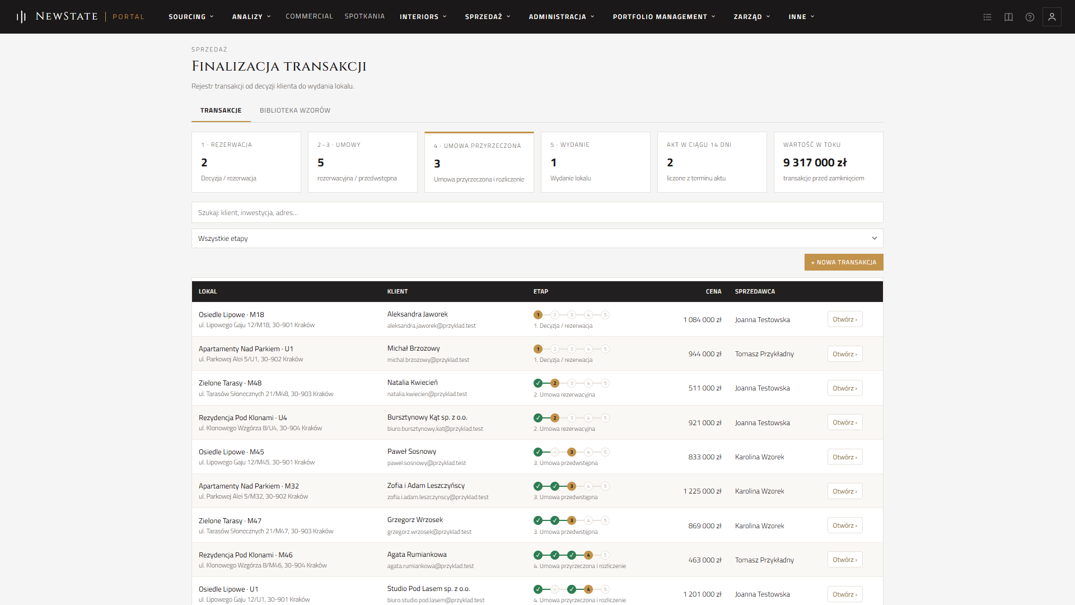Expand the Sprzedaż menu
This screenshot has width=1075, height=605.
(x=488, y=17)
